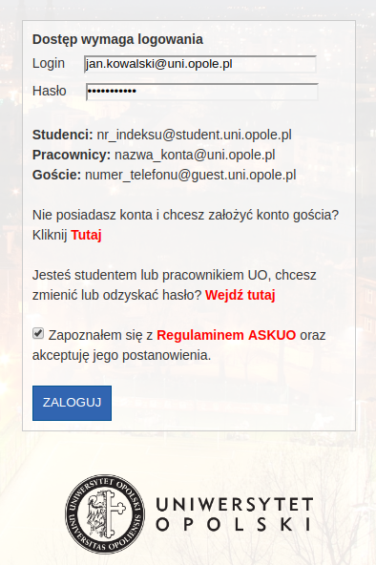Focus the Login email input field

click(x=200, y=64)
